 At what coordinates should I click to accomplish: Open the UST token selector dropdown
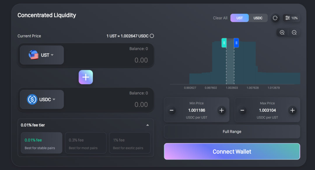(x=42, y=55)
